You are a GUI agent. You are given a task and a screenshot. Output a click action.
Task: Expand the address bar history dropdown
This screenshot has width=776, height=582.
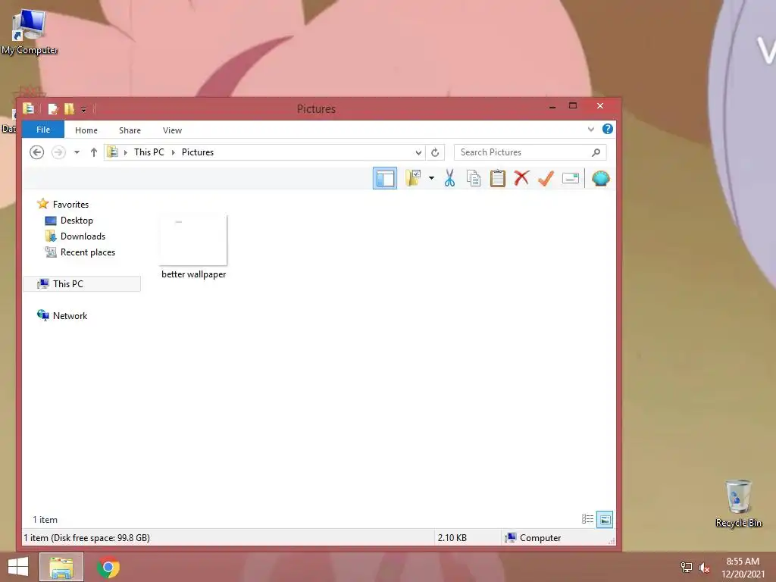click(418, 152)
